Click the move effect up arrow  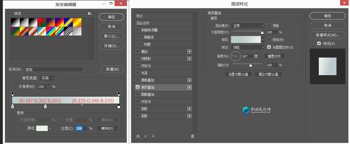coord(146,136)
